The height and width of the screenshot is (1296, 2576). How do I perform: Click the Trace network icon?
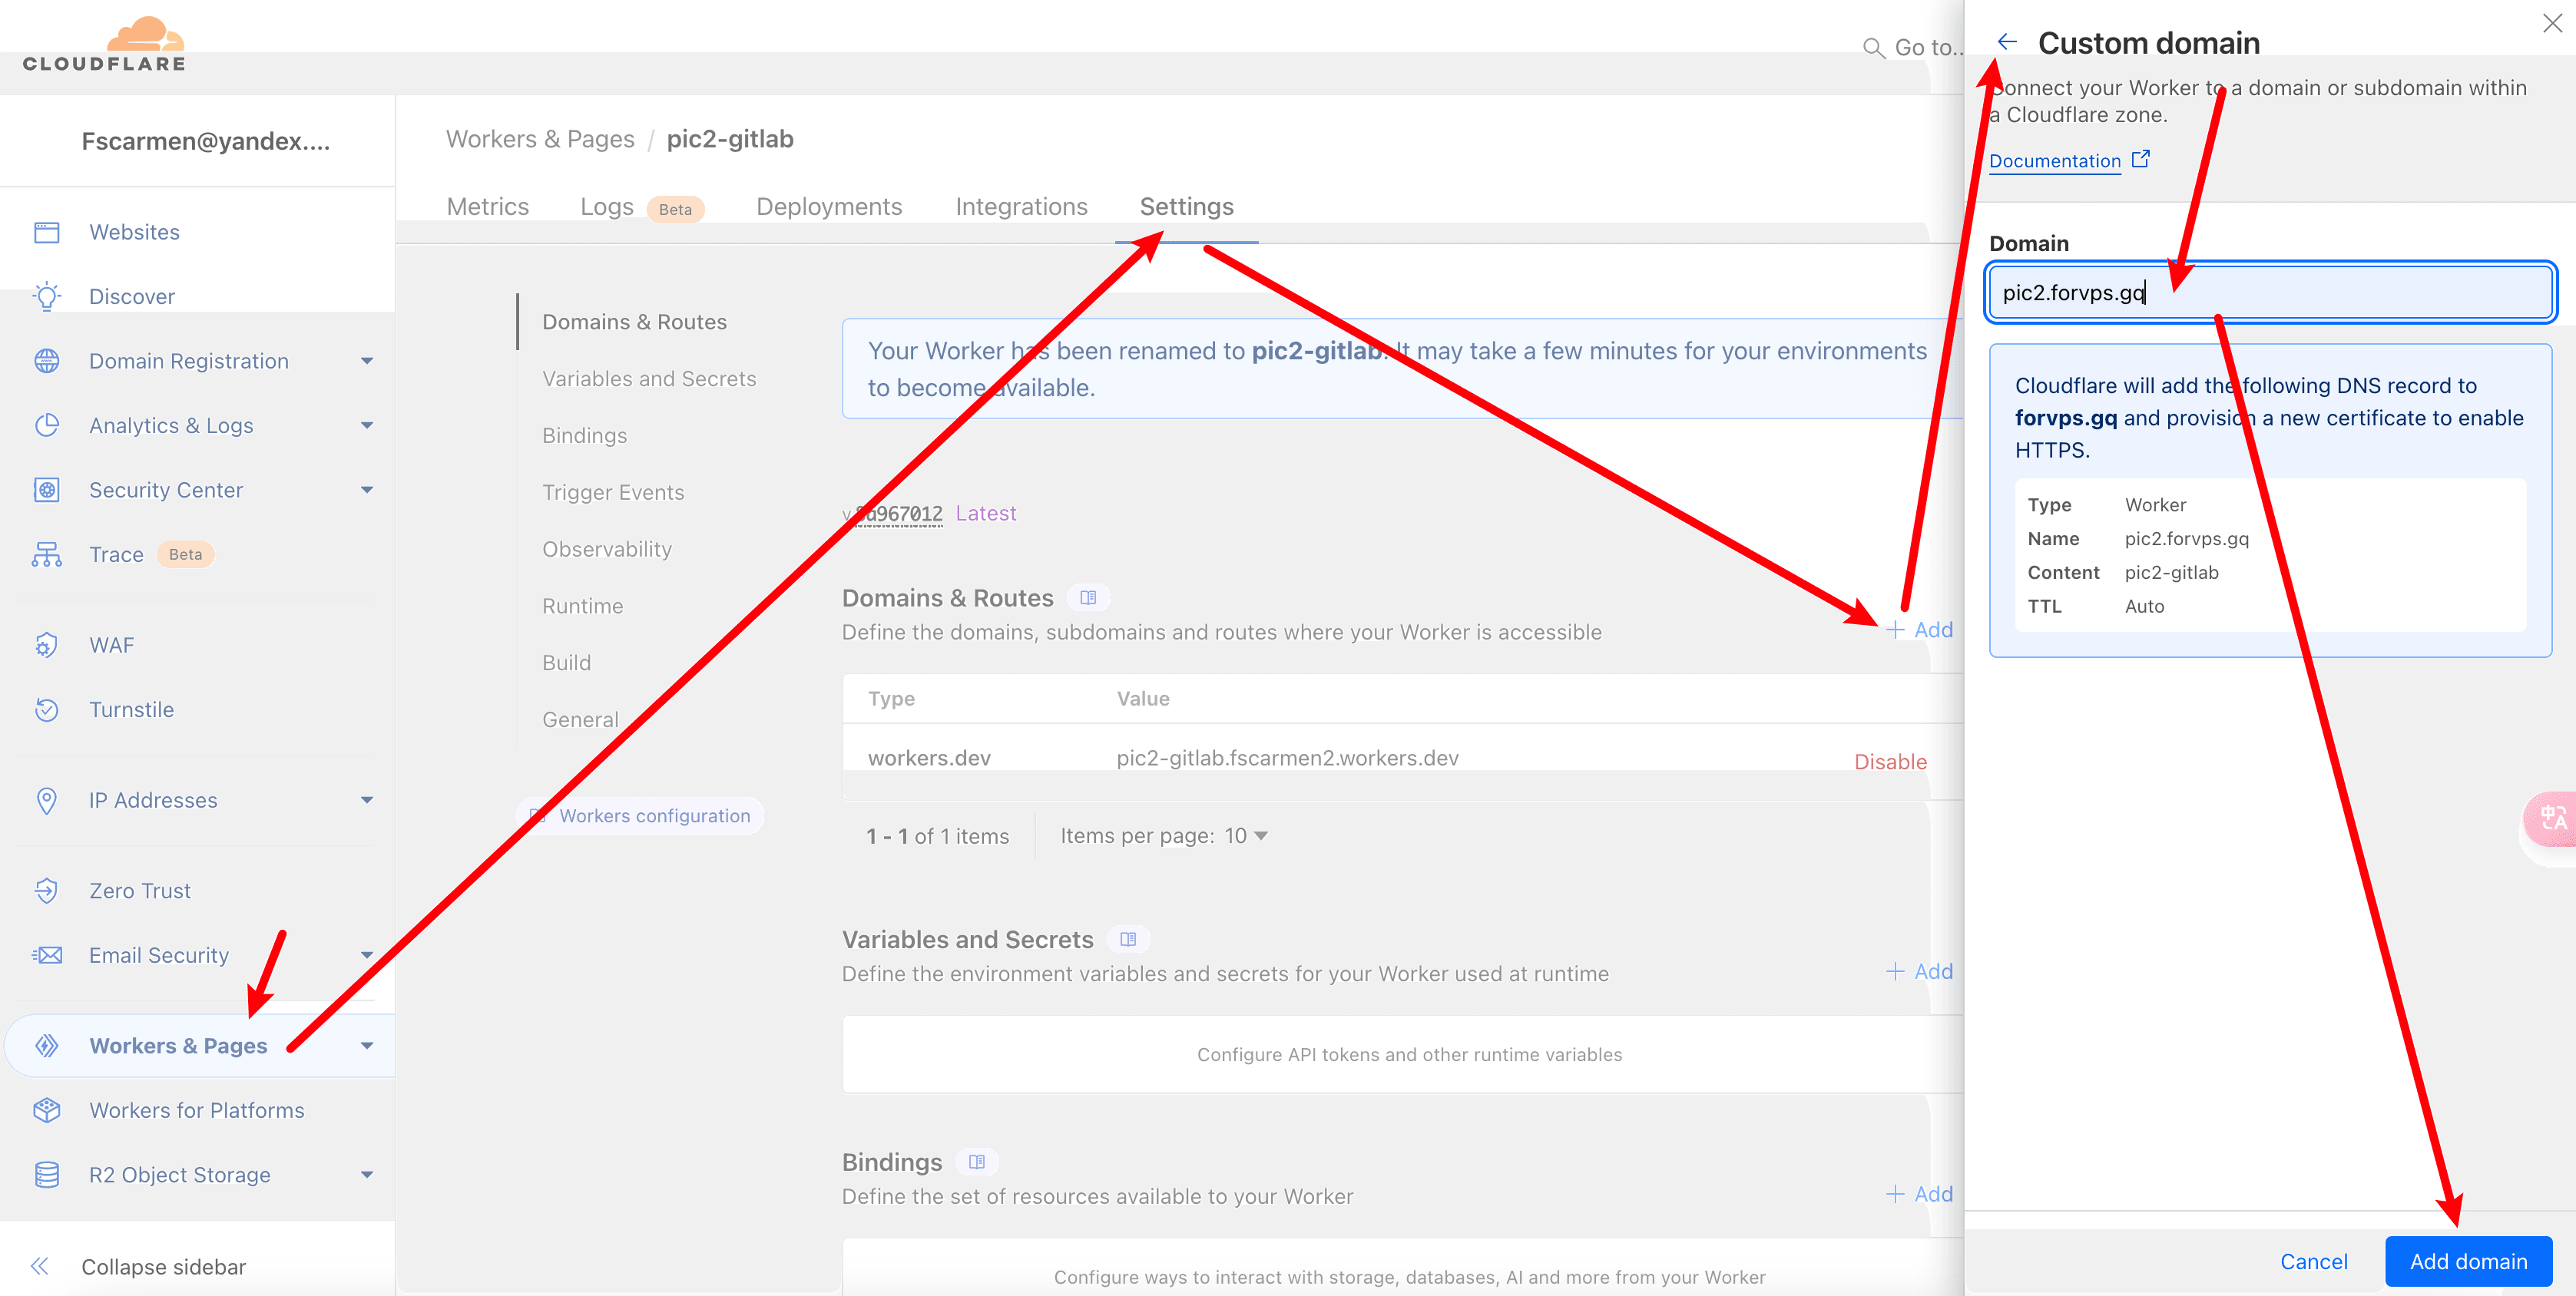47,554
